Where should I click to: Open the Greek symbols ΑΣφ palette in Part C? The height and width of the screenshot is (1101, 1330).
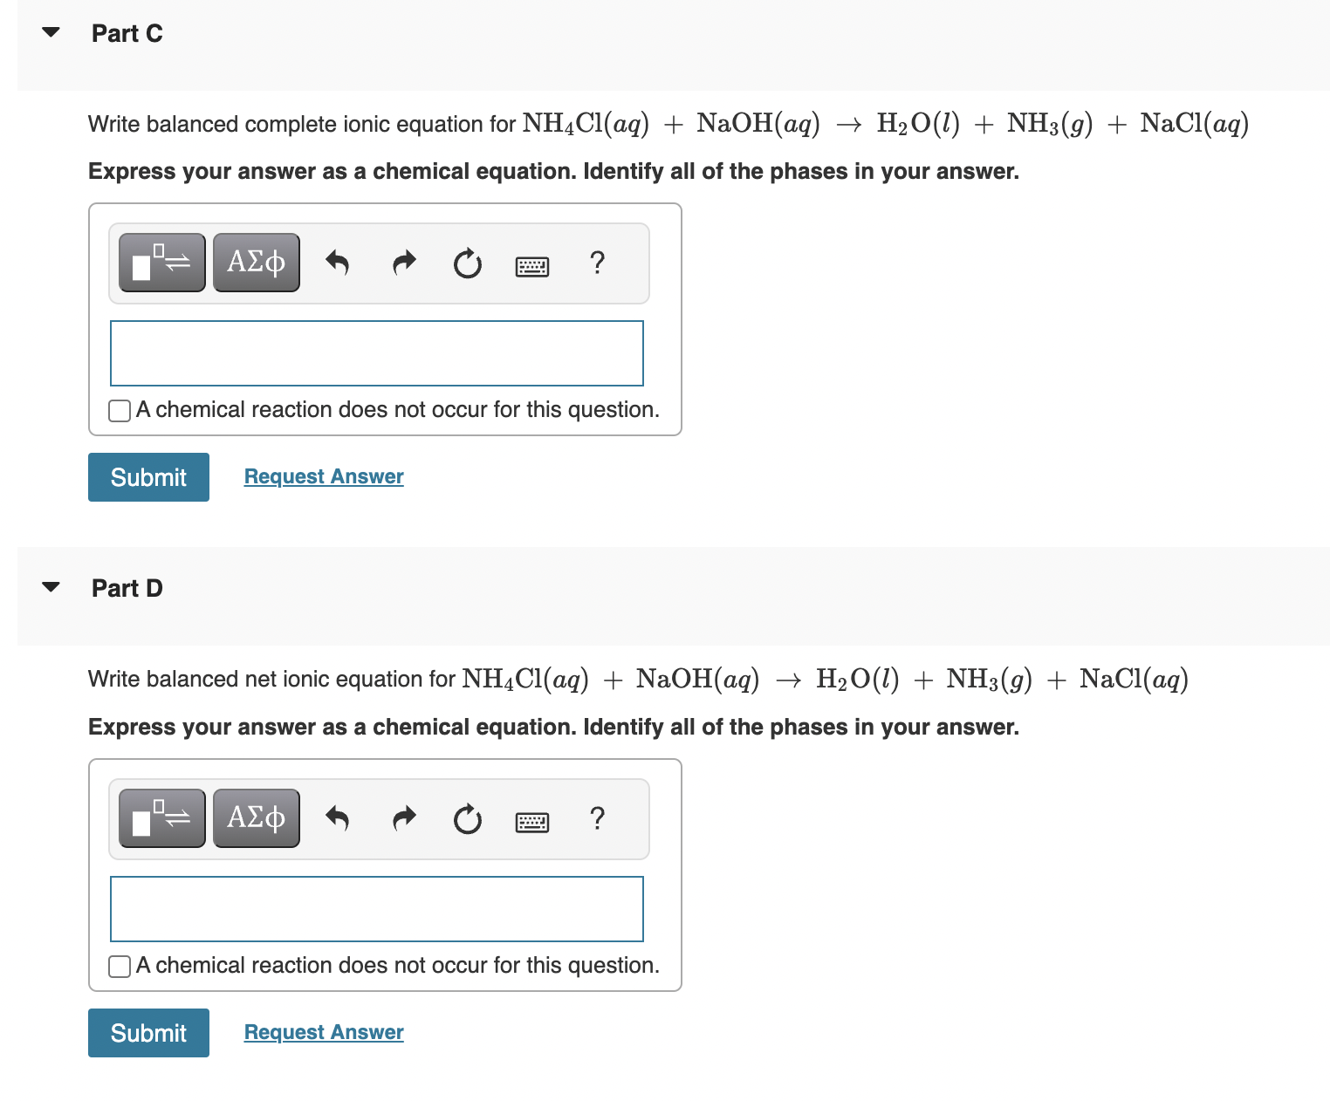coord(255,262)
